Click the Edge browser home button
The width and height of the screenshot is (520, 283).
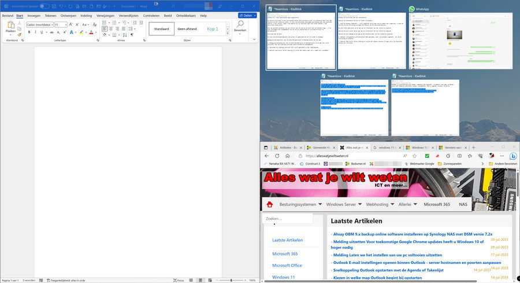tap(288, 156)
